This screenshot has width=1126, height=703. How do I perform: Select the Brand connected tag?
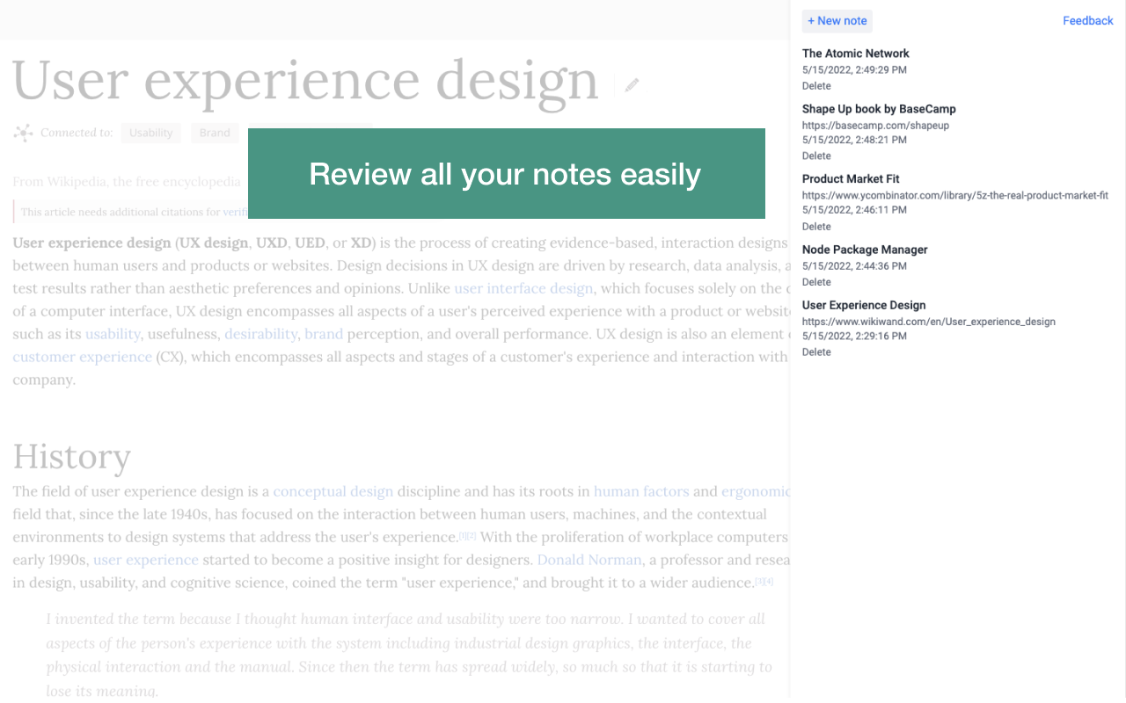[x=215, y=133]
